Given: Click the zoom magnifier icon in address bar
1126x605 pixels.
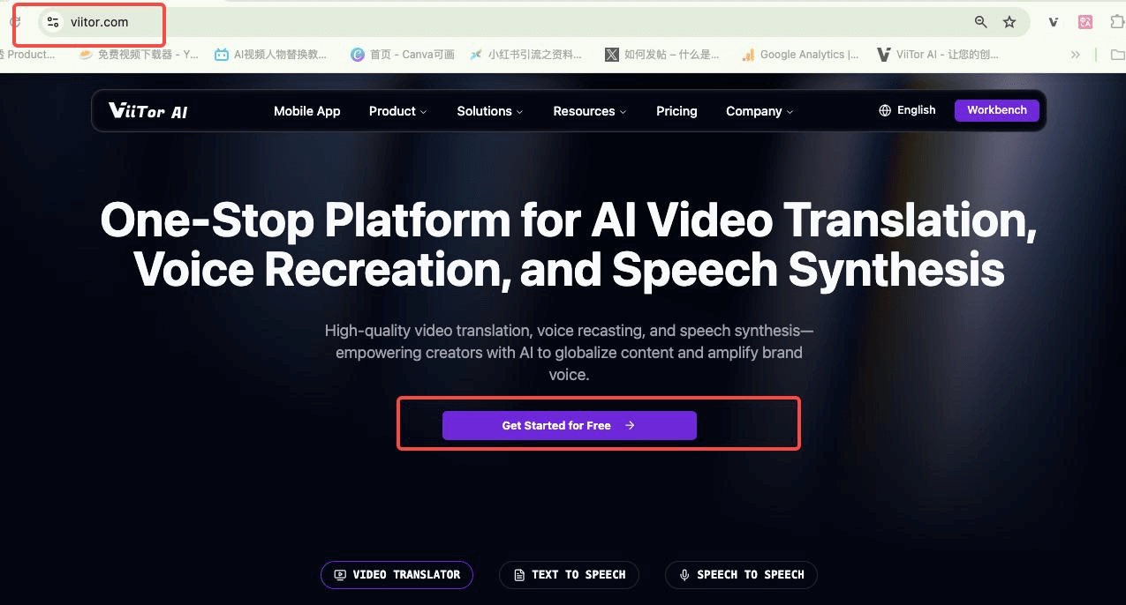Looking at the screenshot, I should [980, 22].
